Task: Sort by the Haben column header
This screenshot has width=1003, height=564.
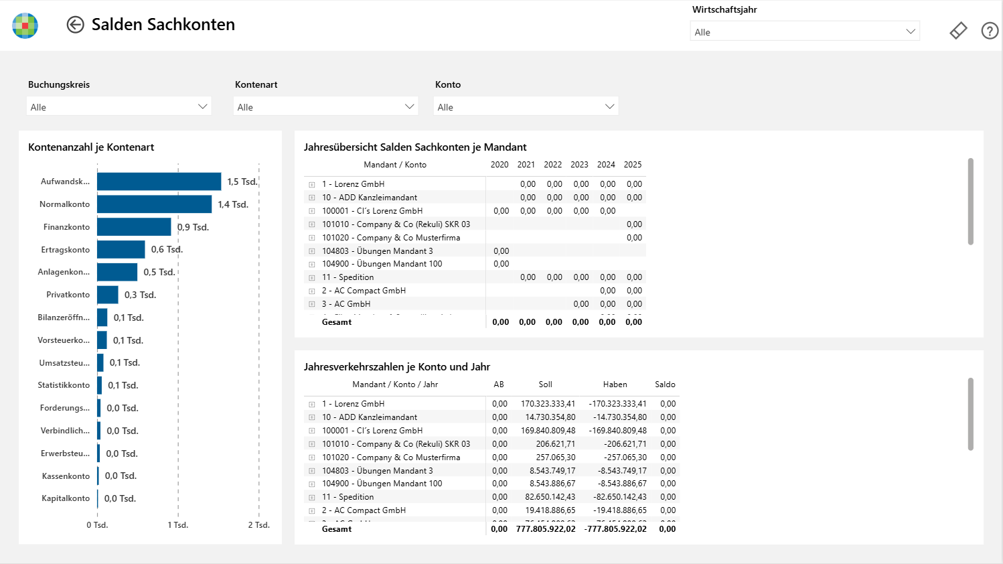Action: (x=615, y=384)
